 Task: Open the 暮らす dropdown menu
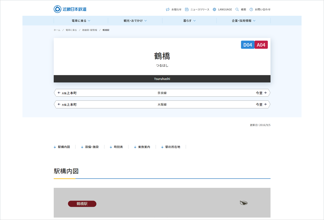(189, 21)
